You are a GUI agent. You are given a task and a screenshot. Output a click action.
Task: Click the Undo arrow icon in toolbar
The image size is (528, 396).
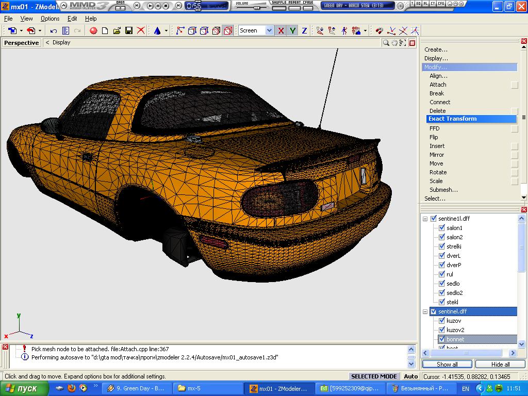pyautogui.click(x=54, y=31)
